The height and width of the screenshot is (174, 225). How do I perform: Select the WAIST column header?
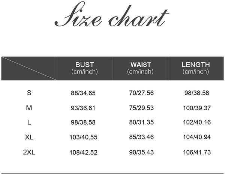tap(140, 68)
